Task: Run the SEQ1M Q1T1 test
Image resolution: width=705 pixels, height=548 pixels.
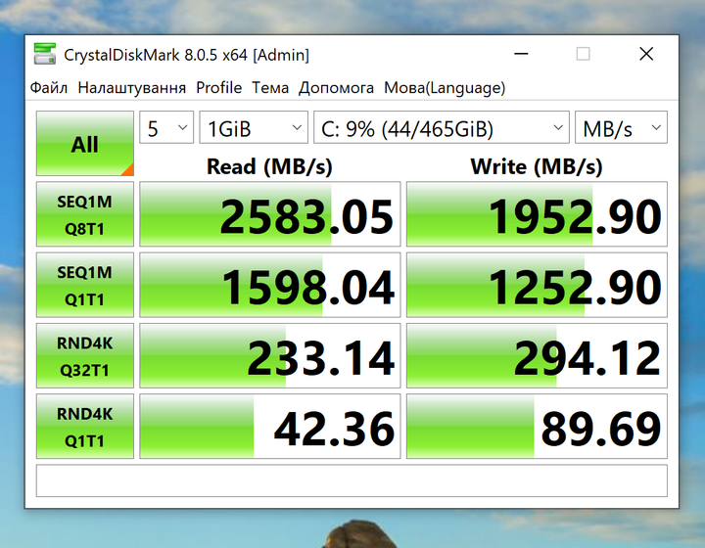Action: (85, 285)
